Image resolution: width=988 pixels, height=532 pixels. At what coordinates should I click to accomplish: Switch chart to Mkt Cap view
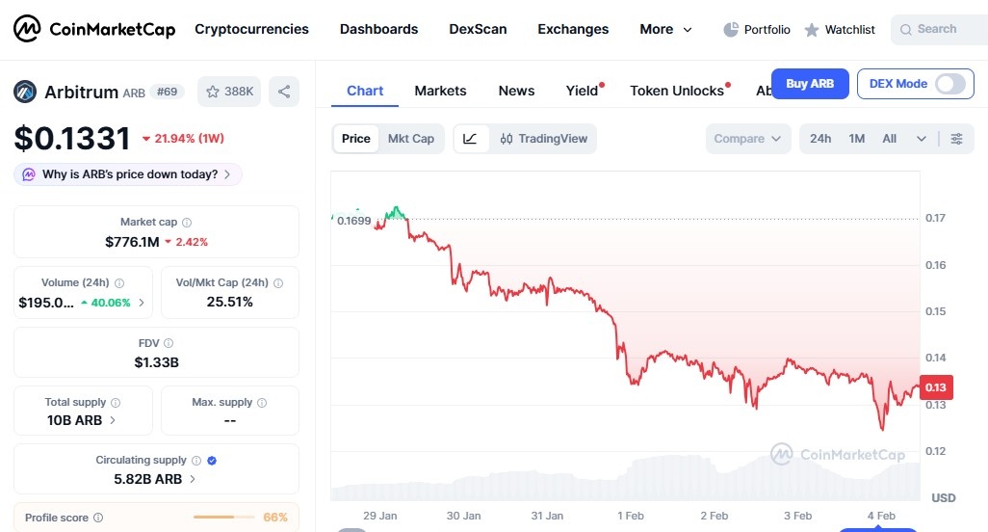point(411,139)
